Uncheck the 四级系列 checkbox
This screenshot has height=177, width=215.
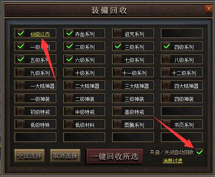tap(167, 46)
